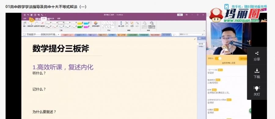Expand the 宝哥数学 notebook dropdown
The width and height of the screenshot is (275, 119).
coord(58,34)
